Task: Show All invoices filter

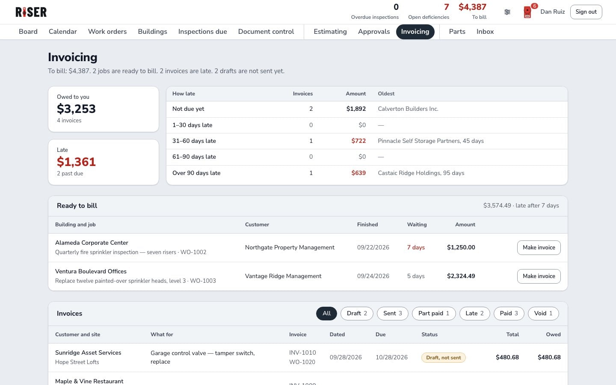Action: point(326,314)
